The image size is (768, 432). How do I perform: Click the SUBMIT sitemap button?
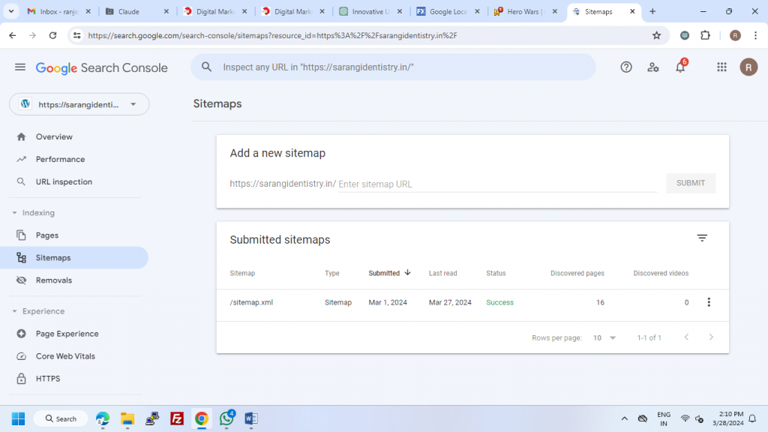click(691, 183)
